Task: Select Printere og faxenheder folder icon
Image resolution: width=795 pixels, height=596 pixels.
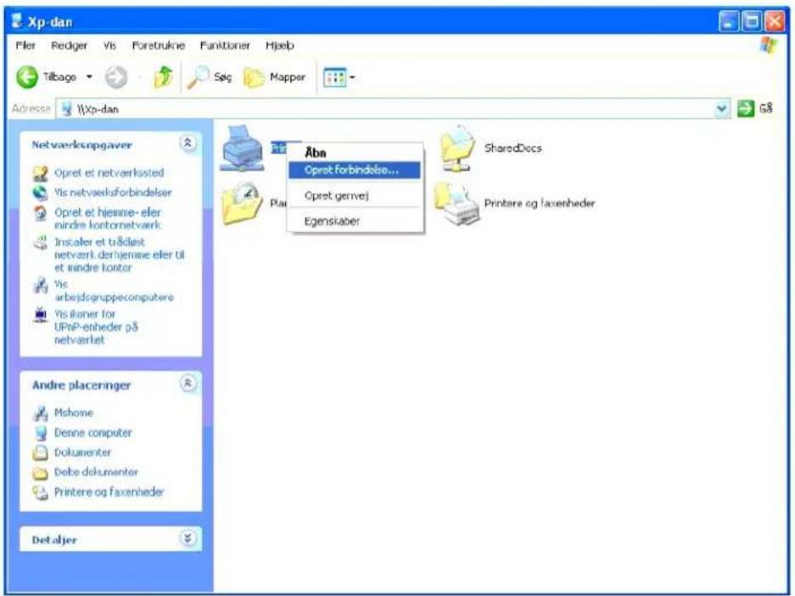Action: [457, 203]
